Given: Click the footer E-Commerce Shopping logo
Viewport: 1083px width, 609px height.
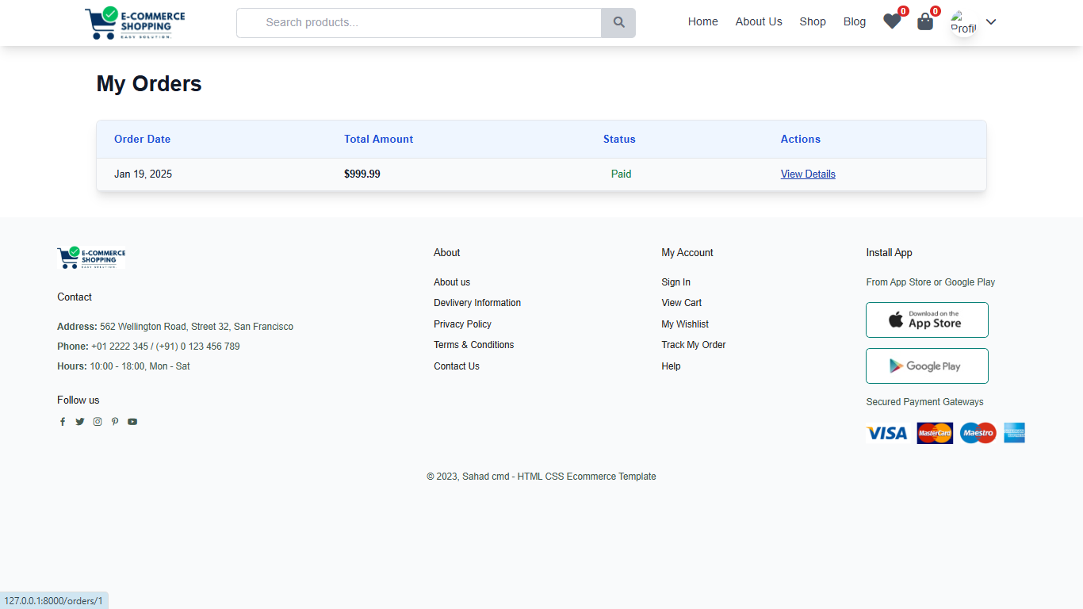Looking at the screenshot, I should (x=91, y=258).
